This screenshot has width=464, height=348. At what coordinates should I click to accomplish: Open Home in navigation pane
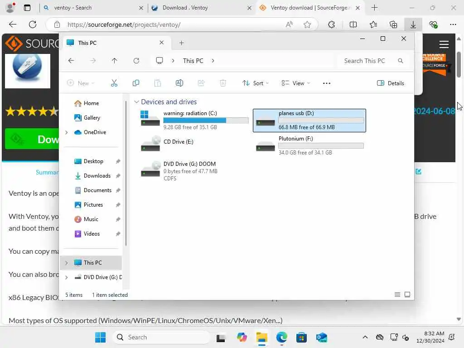click(91, 103)
